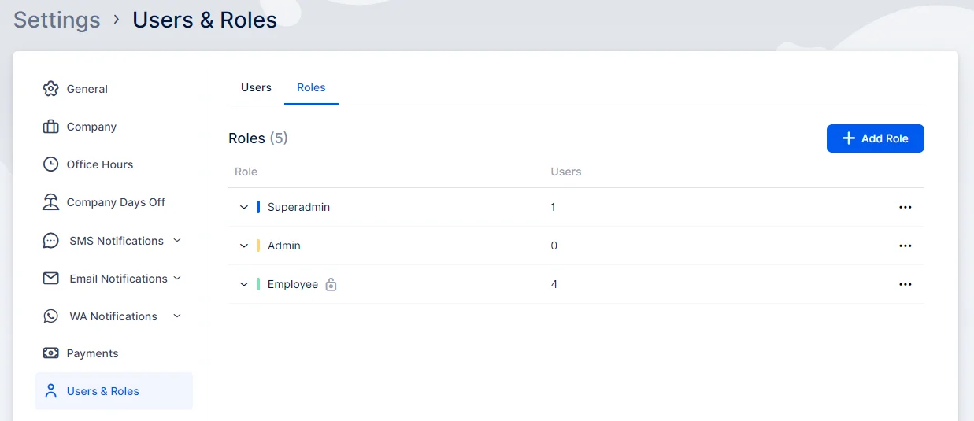Click the Office Hours clock icon
The image size is (974, 421).
[51, 164]
